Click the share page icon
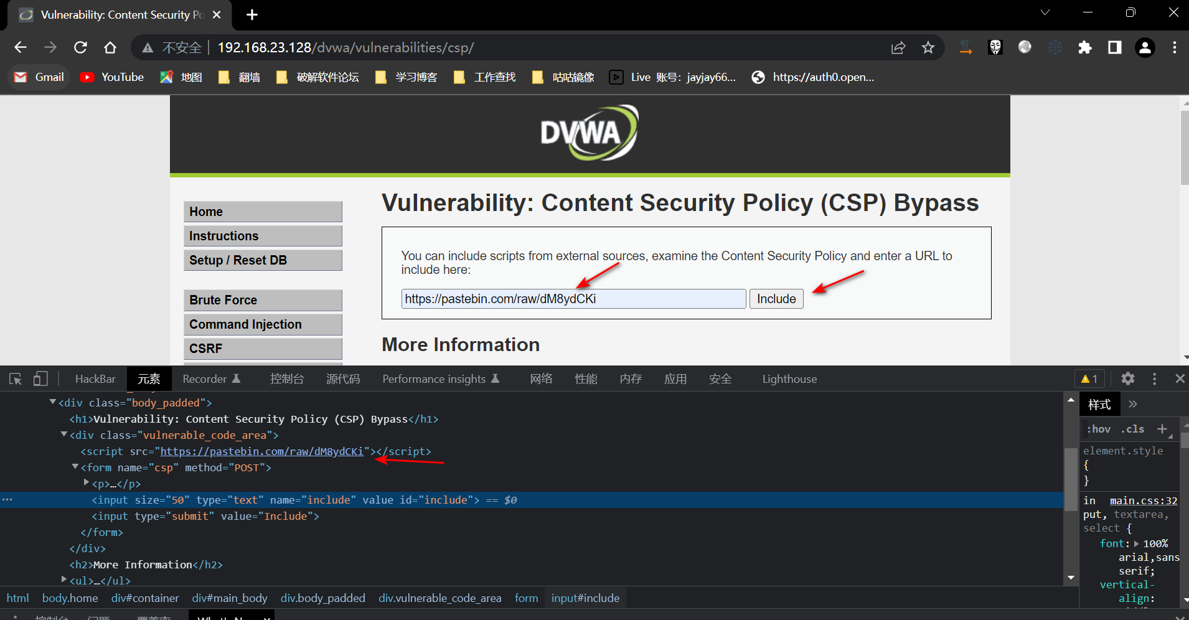The image size is (1189, 620). coord(898,48)
